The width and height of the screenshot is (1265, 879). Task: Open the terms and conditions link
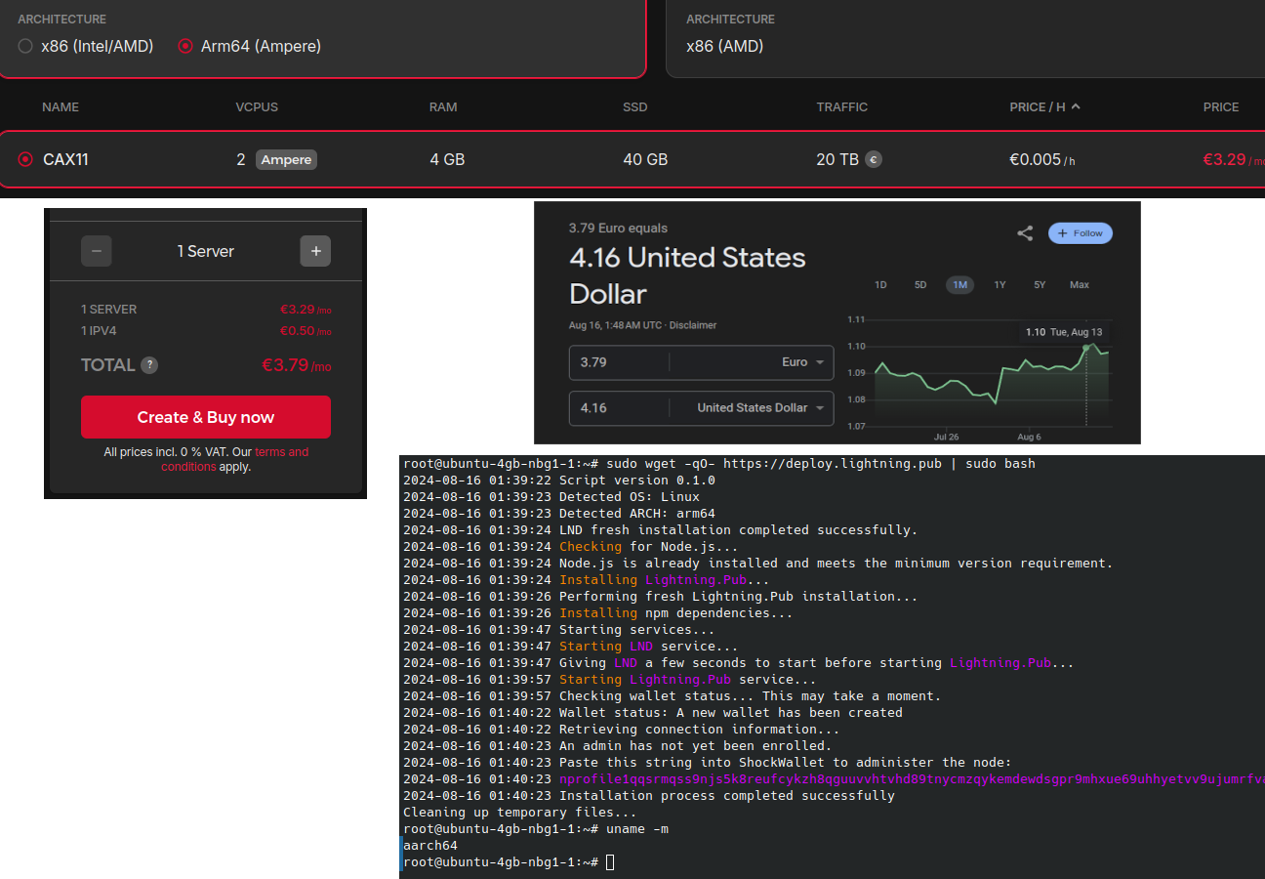coord(281,452)
